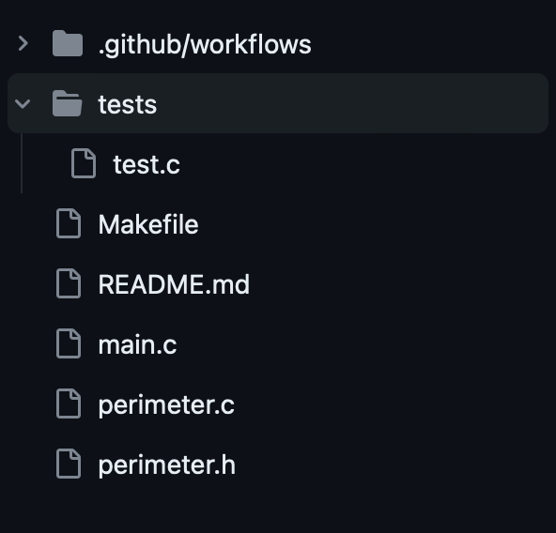Image resolution: width=556 pixels, height=533 pixels.
Task: Click the file icon beside perimeter.h
Action: point(69,464)
